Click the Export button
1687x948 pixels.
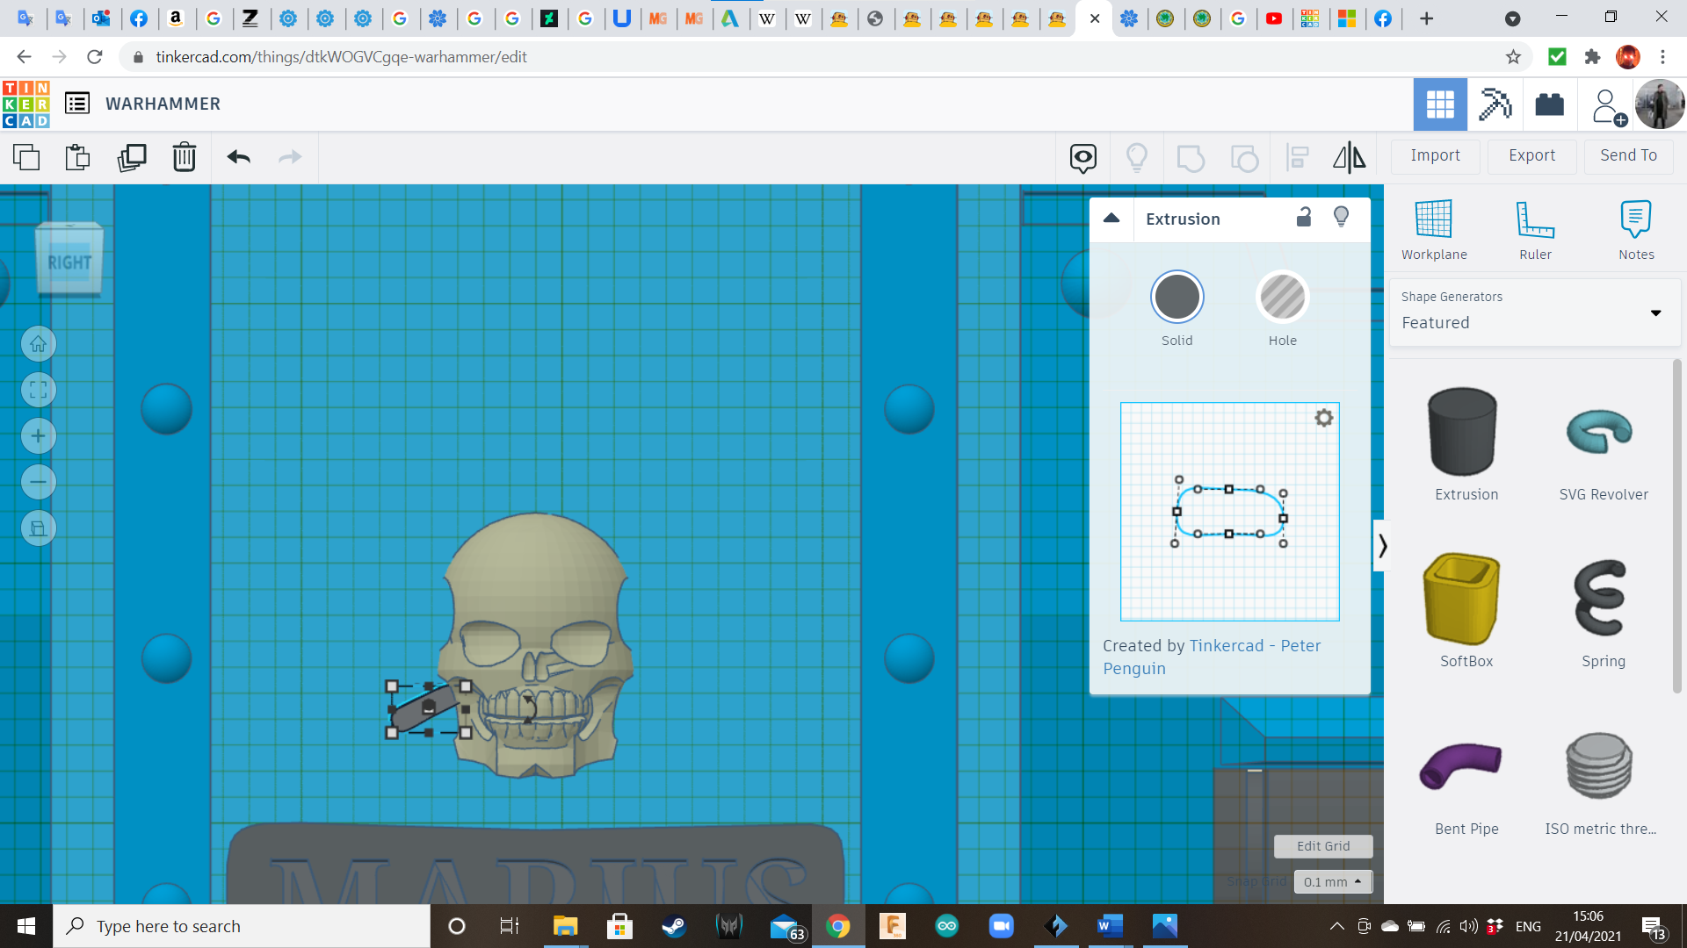pyautogui.click(x=1531, y=155)
